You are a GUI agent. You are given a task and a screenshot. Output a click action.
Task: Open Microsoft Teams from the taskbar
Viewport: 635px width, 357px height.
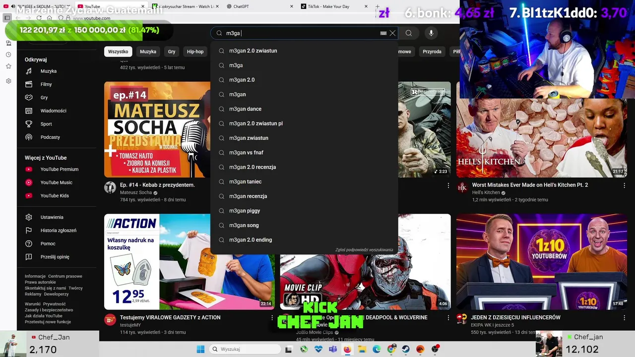point(333,349)
